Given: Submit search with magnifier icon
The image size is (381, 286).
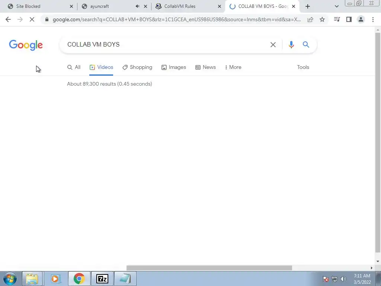Looking at the screenshot, I should [306, 45].
